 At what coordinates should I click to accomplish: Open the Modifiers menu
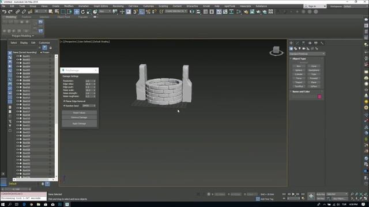(69, 6)
